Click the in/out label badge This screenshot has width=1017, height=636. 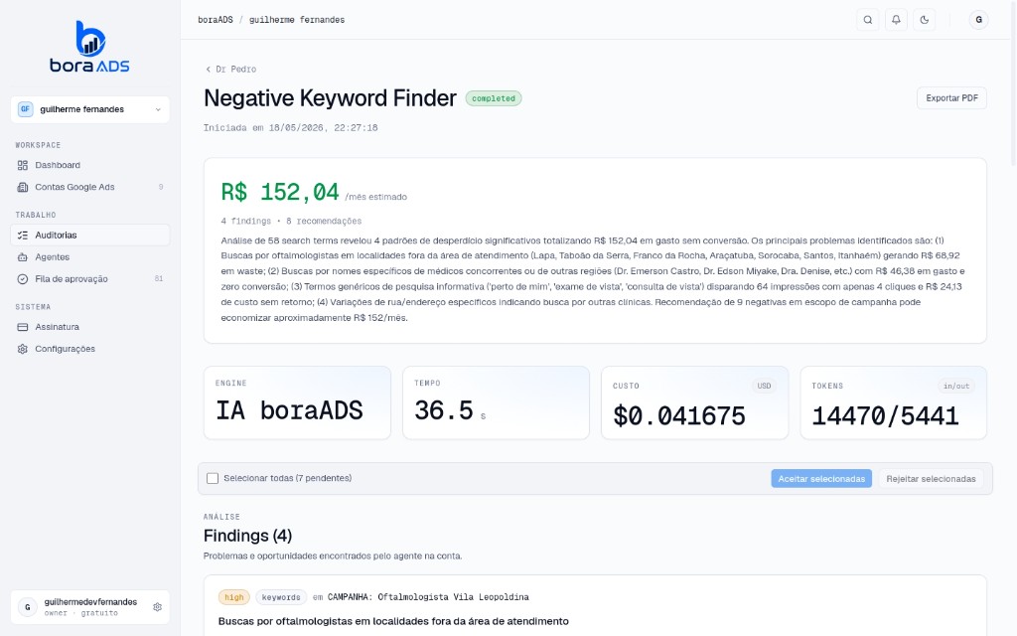coord(956,386)
